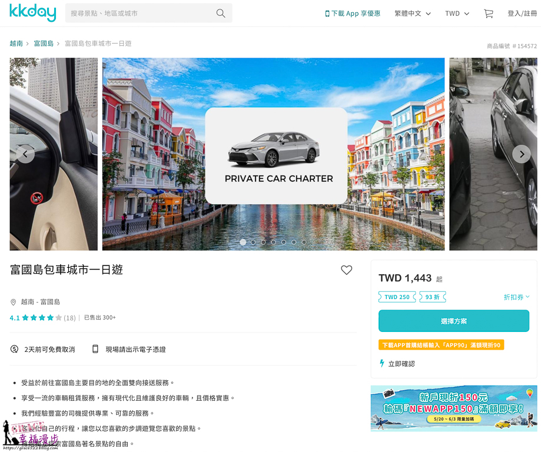Go to 越南 breadcrumb link
Viewport: 541px width, 452px height.
coord(16,44)
